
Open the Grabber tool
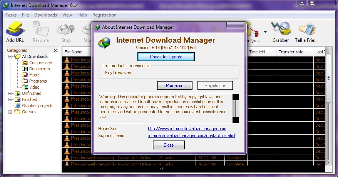281,32
